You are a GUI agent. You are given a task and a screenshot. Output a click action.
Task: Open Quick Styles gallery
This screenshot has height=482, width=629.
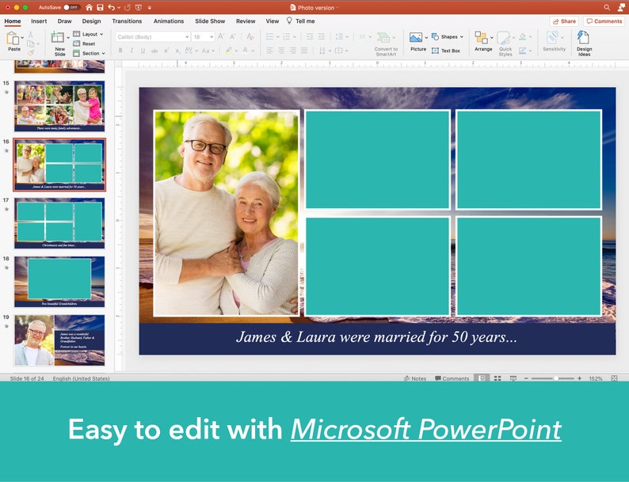(x=505, y=44)
